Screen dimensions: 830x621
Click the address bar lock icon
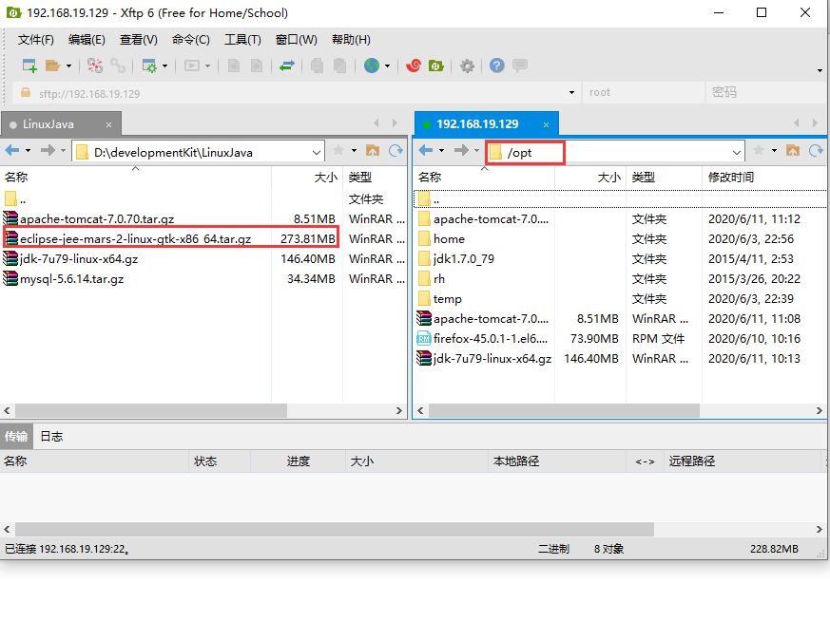[25, 93]
